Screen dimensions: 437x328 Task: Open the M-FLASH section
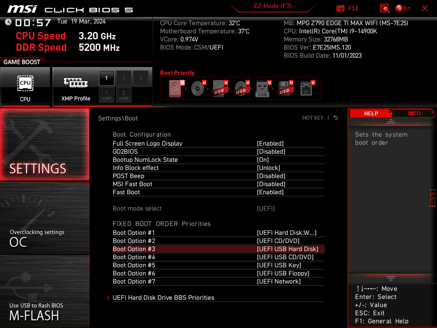[44, 291]
